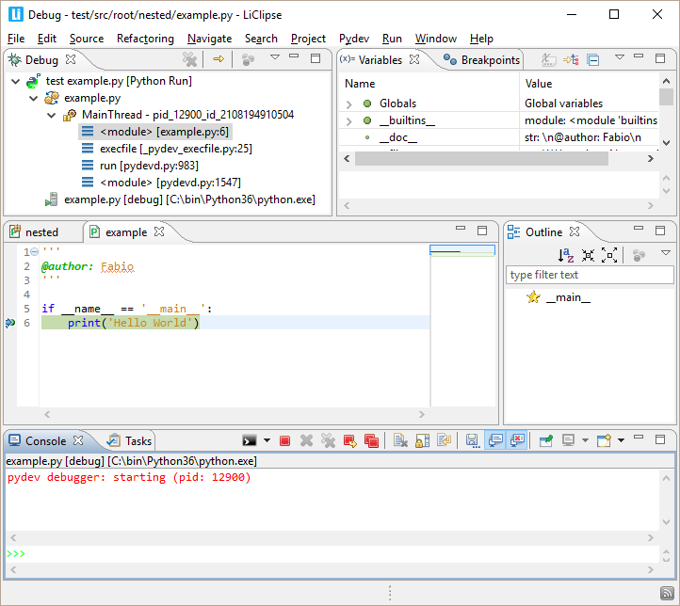Click the red Terminate/Relaunch icon with yellow arrow

(x=349, y=441)
